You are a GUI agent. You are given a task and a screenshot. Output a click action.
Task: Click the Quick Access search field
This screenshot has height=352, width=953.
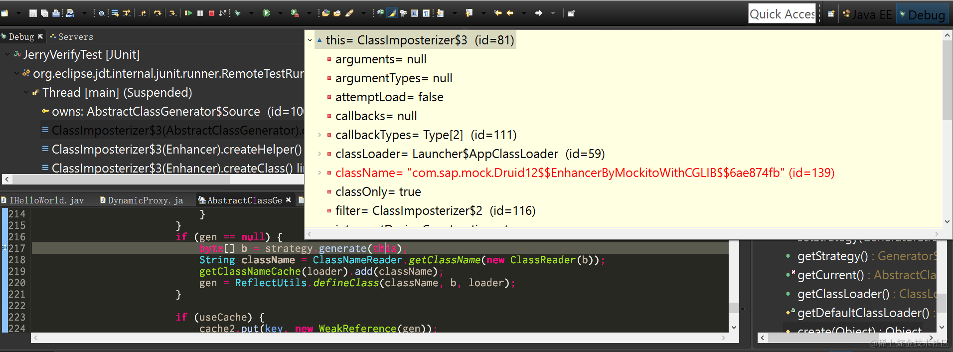tap(782, 14)
